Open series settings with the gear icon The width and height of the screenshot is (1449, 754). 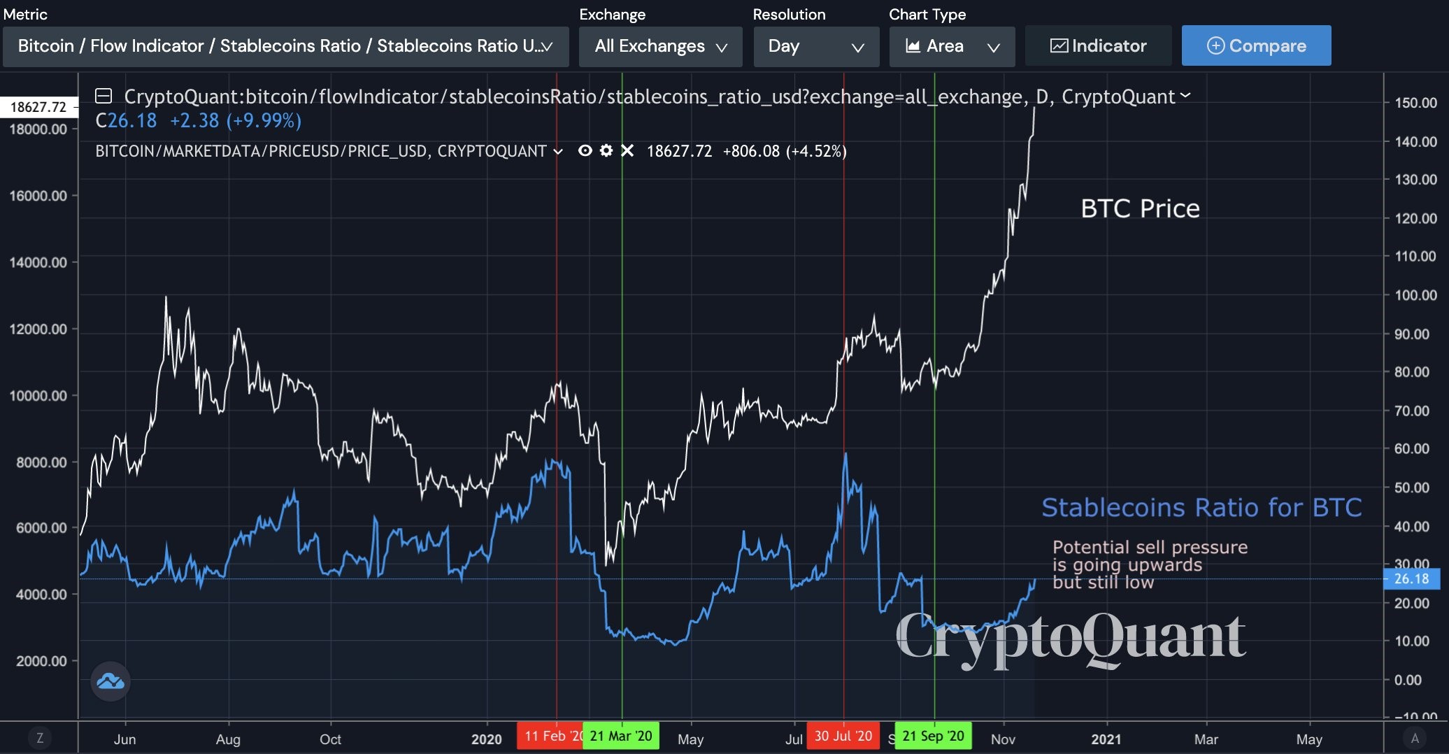point(606,150)
